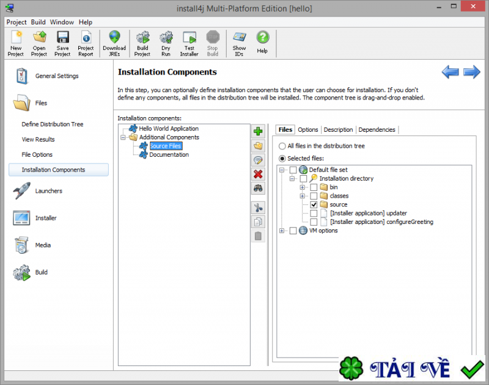489x385 pixels.
Task: Click the Dry Run toolbar icon
Action: (166, 43)
